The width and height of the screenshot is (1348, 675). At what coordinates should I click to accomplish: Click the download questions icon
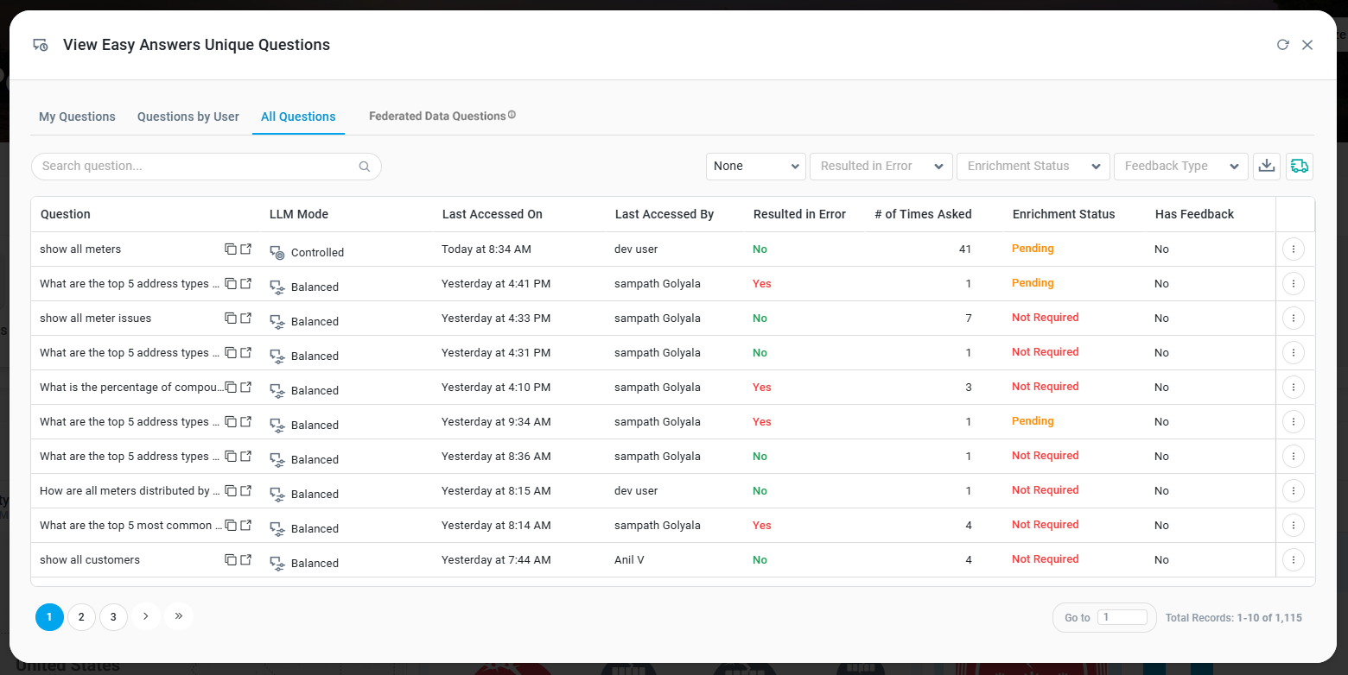[1267, 166]
